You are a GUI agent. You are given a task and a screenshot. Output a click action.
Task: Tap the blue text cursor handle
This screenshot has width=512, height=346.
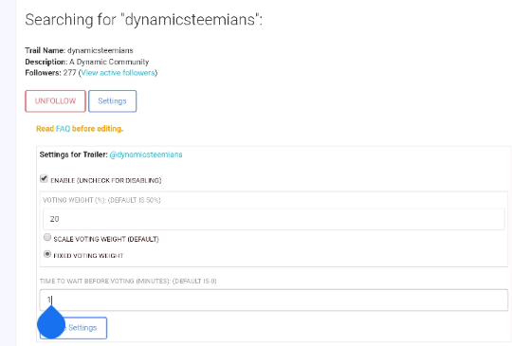pyautogui.click(x=51, y=322)
